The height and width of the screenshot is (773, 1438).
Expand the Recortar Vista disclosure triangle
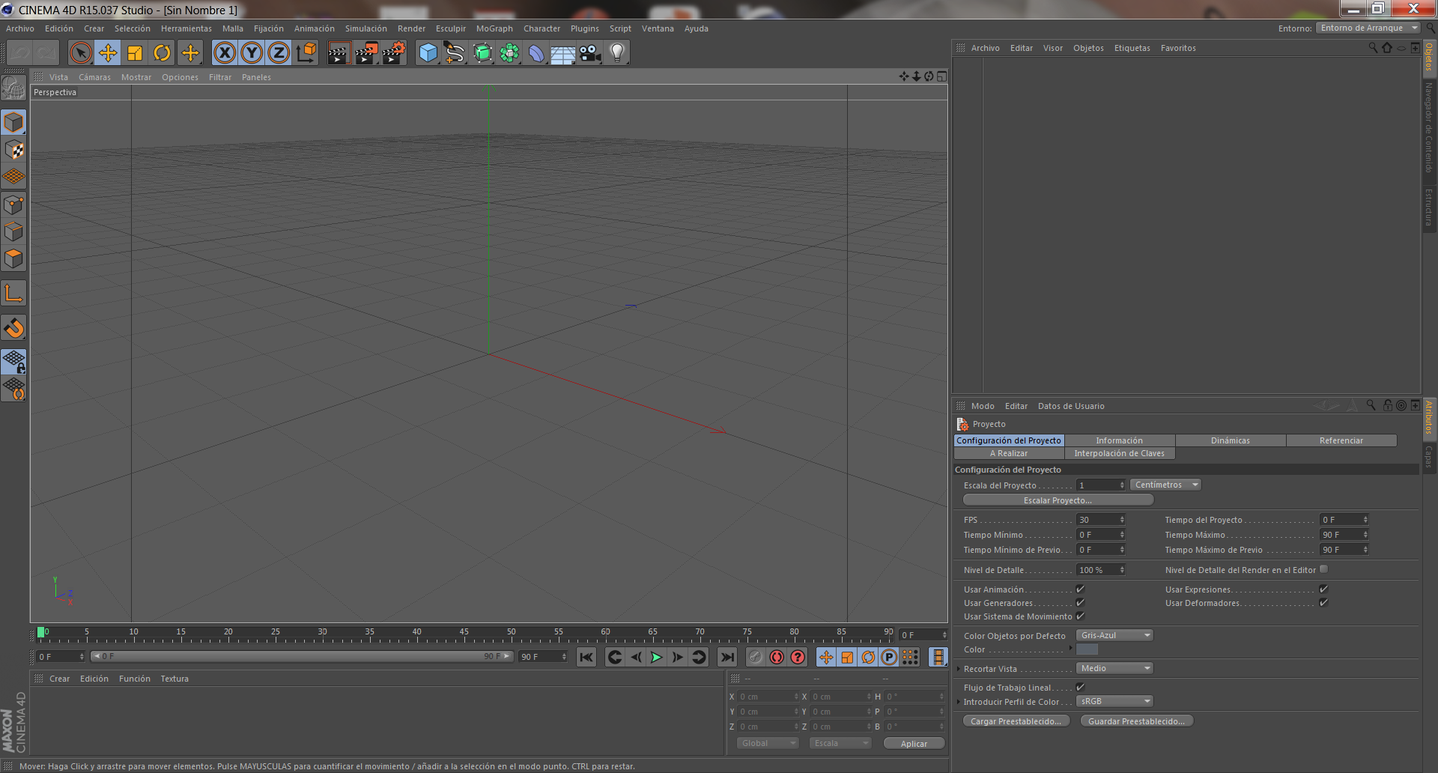(x=959, y=669)
